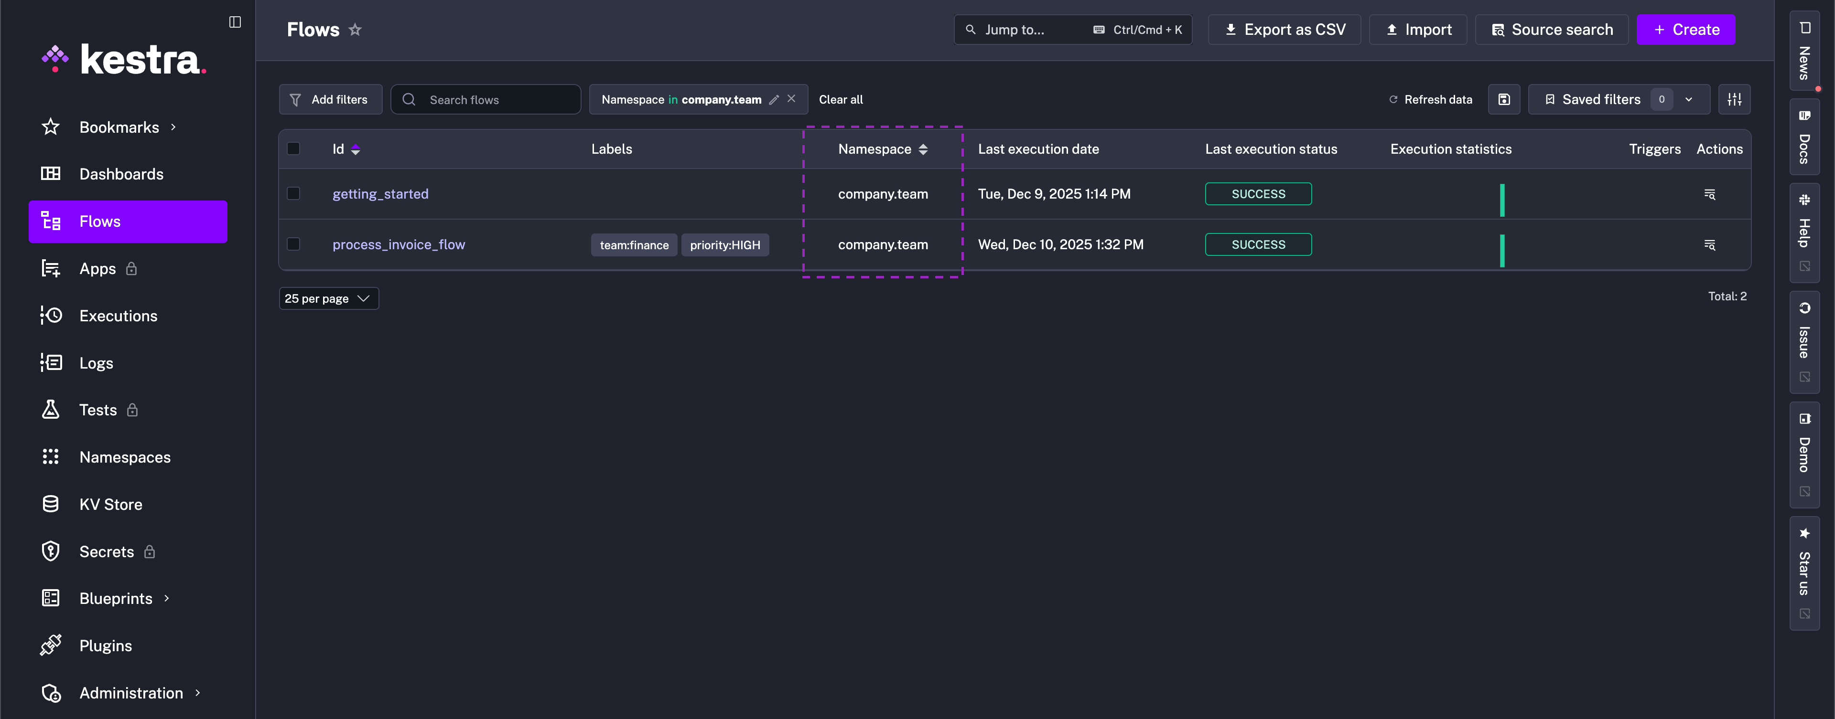Navigate to the Namespaces page
The height and width of the screenshot is (719, 1835).
coord(125,457)
